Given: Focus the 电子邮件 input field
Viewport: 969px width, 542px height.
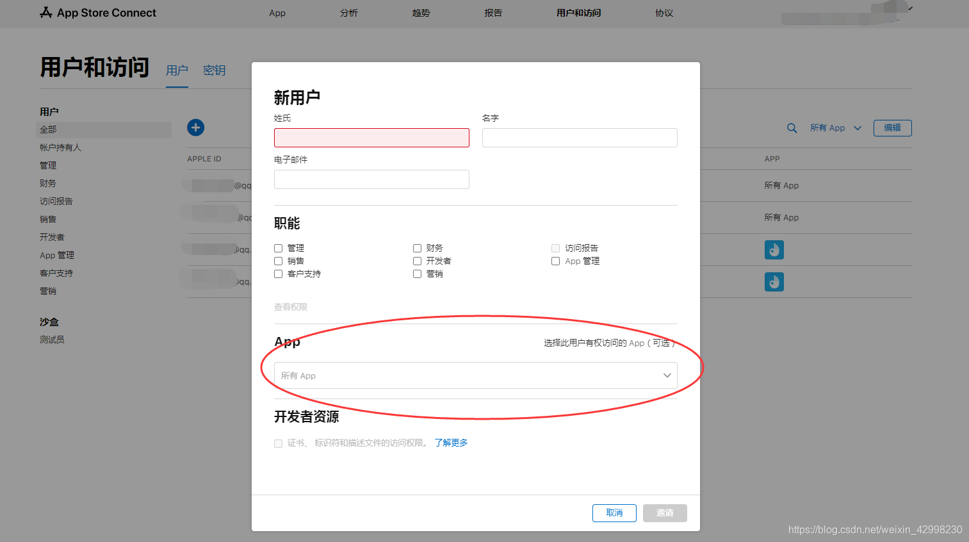Looking at the screenshot, I should pyautogui.click(x=371, y=179).
